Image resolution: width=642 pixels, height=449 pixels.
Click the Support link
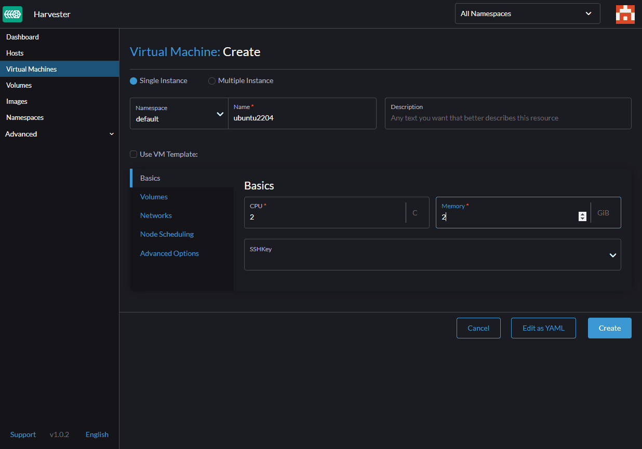click(x=23, y=434)
